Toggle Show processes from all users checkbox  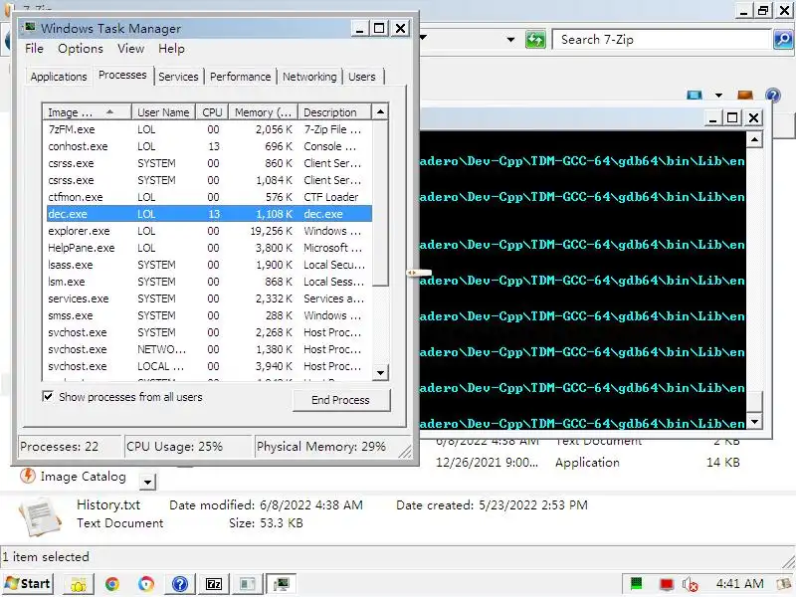coord(48,396)
